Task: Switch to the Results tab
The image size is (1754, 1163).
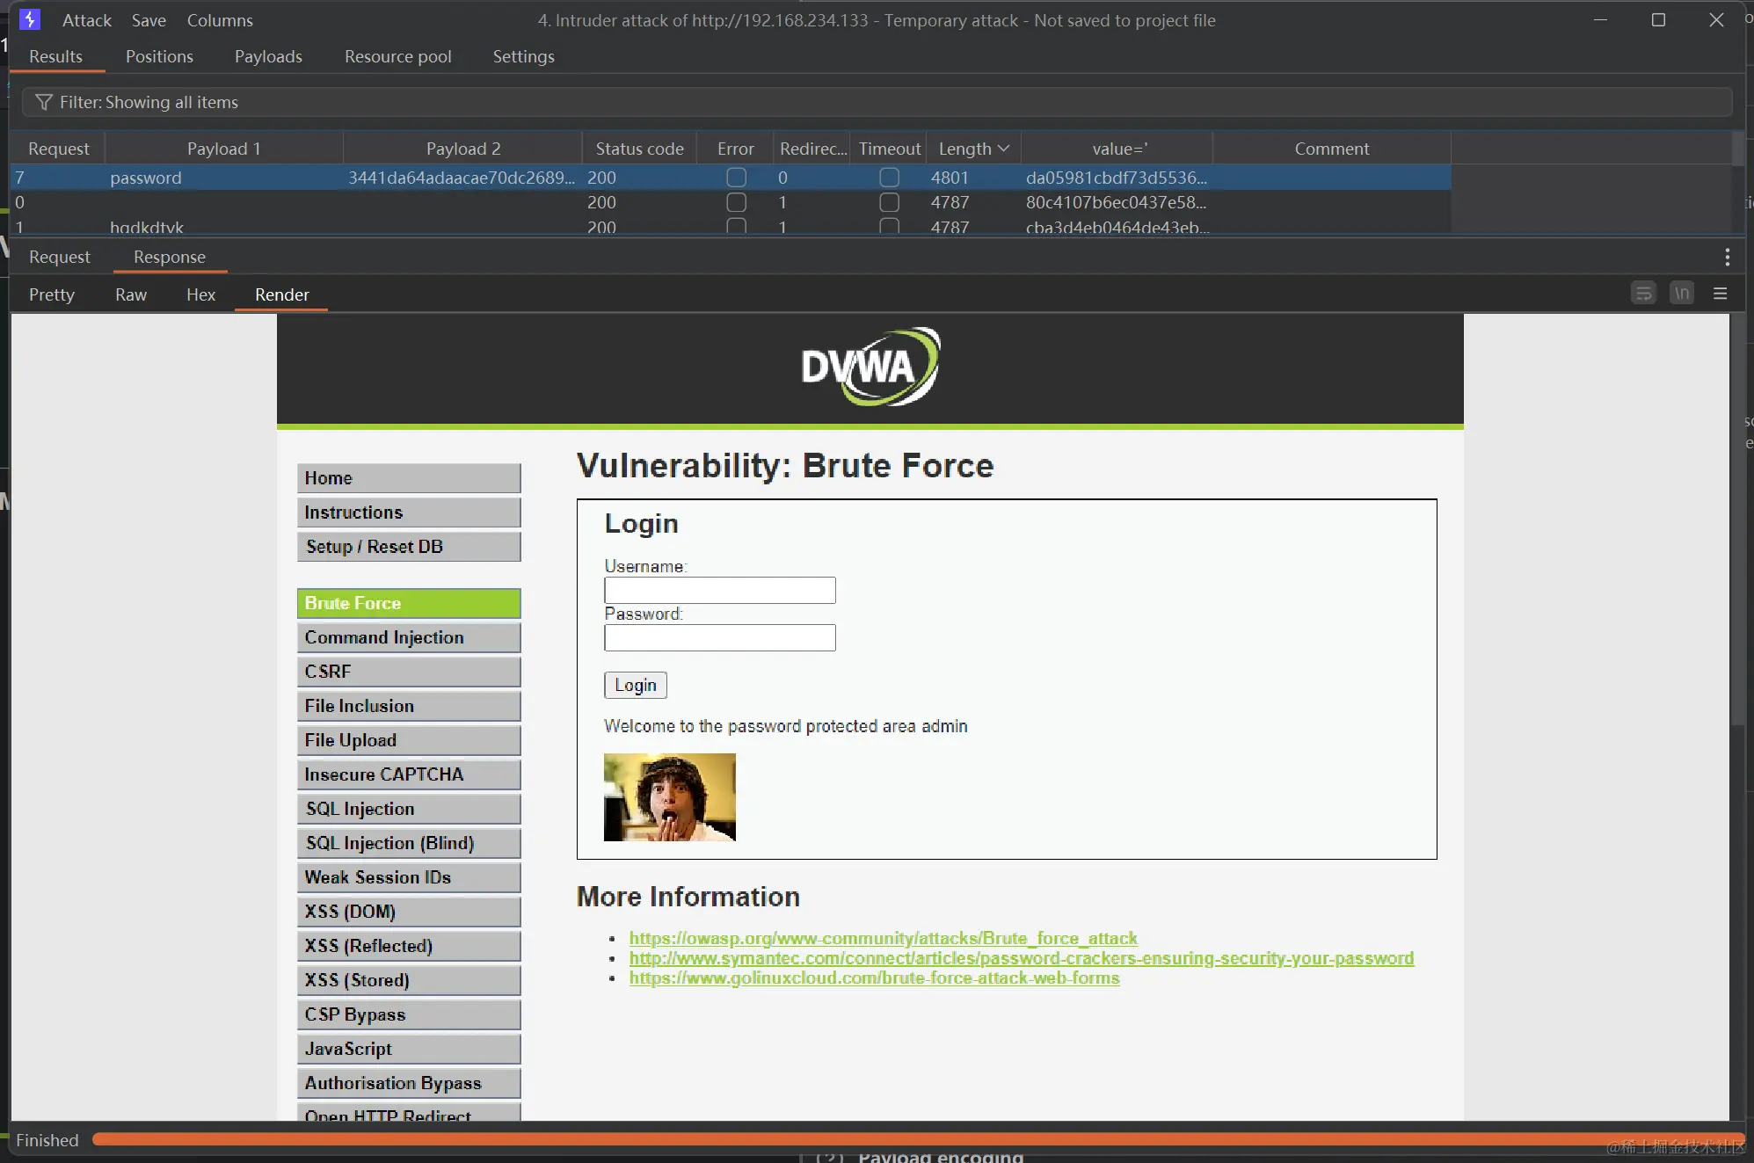Action: click(x=55, y=56)
